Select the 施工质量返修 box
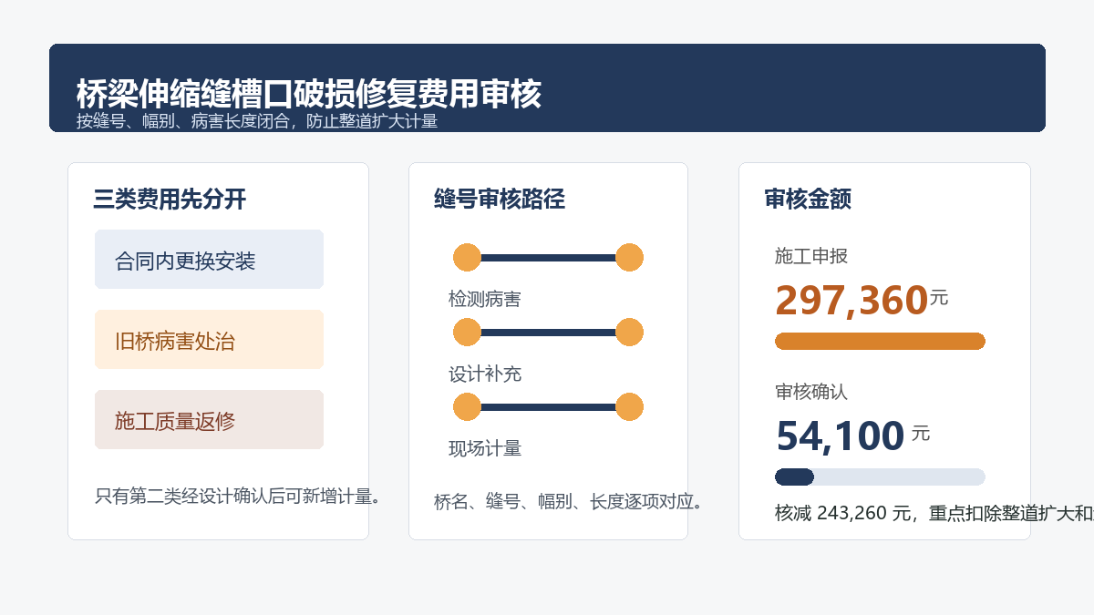 (x=209, y=420)
